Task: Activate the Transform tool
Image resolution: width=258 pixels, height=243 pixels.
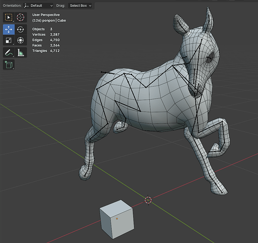Action: [20, 40]
